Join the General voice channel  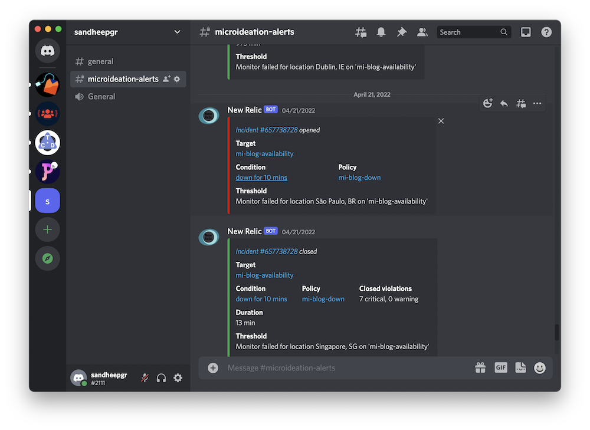[x=128, y=97]
